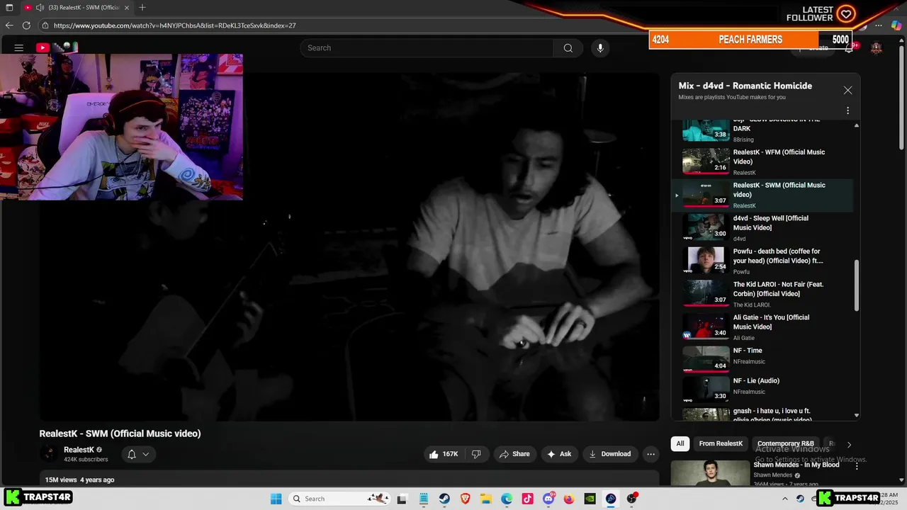Start voice search with the microphone
This screenshot has height=510, width=907.
point(600,48)
